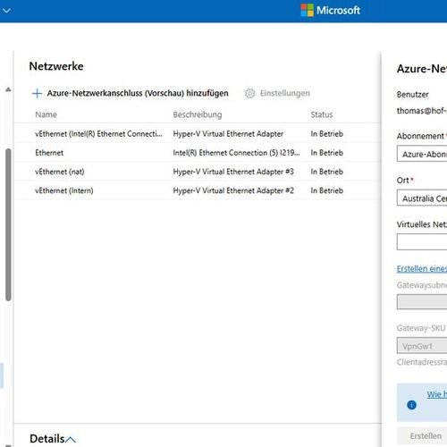Click the sidebar vertical scrollbar thumb
Screen dimensions: 447x447
pyautogui.click(x=8, y=224)
